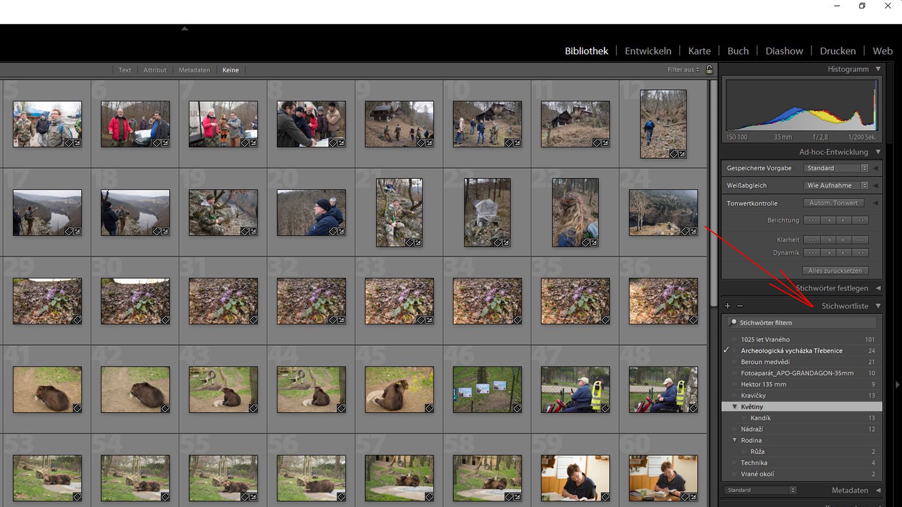The height and width of the screenshot is (507, 902).
Task: Increase Belichtung with double right arrow
Action: tap(861, 220)
